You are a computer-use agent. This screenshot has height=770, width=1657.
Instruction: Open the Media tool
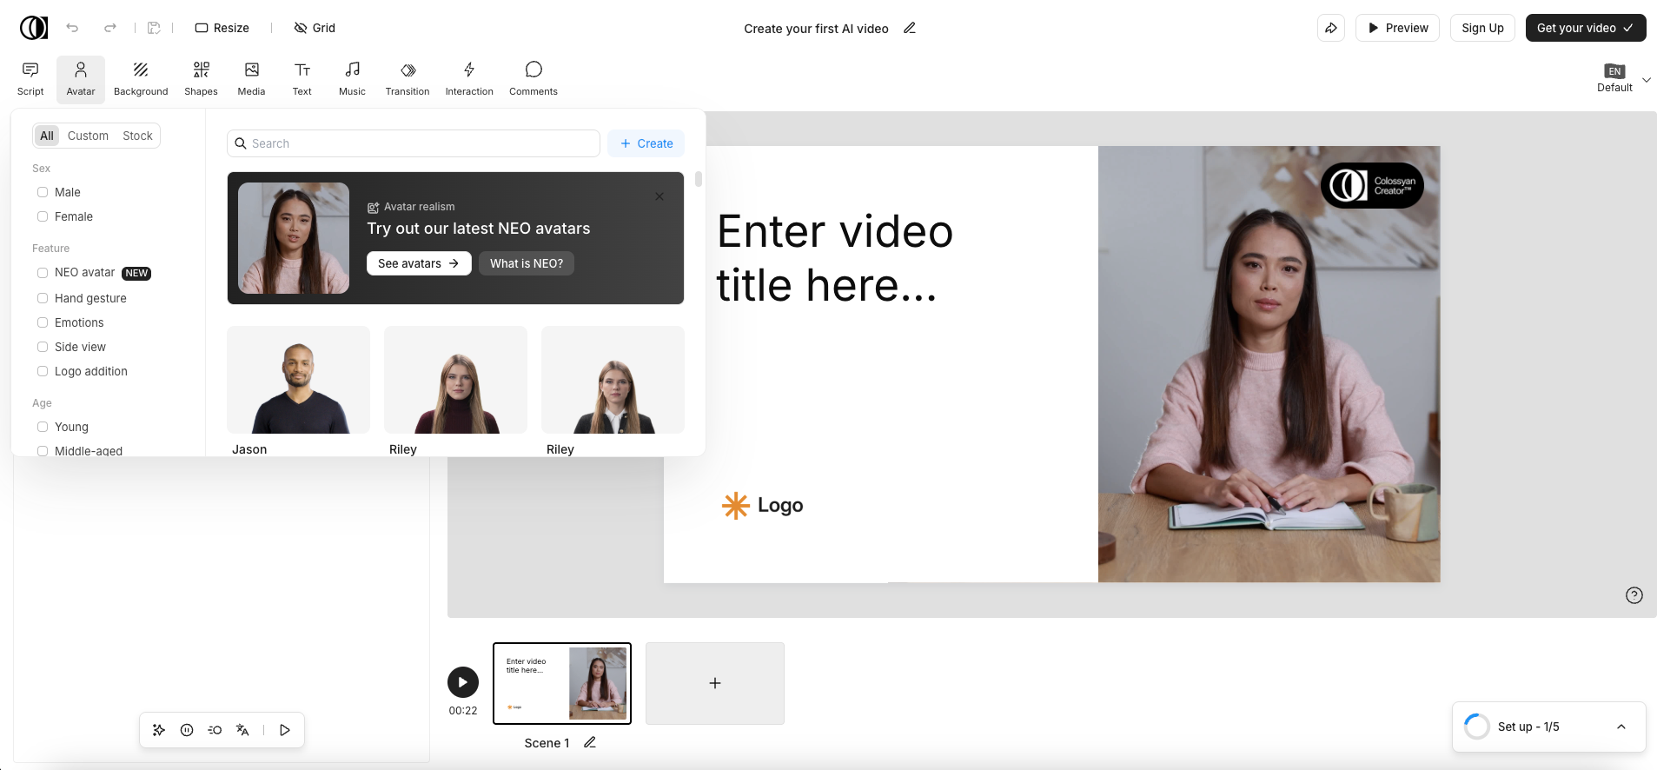[251, 79]
